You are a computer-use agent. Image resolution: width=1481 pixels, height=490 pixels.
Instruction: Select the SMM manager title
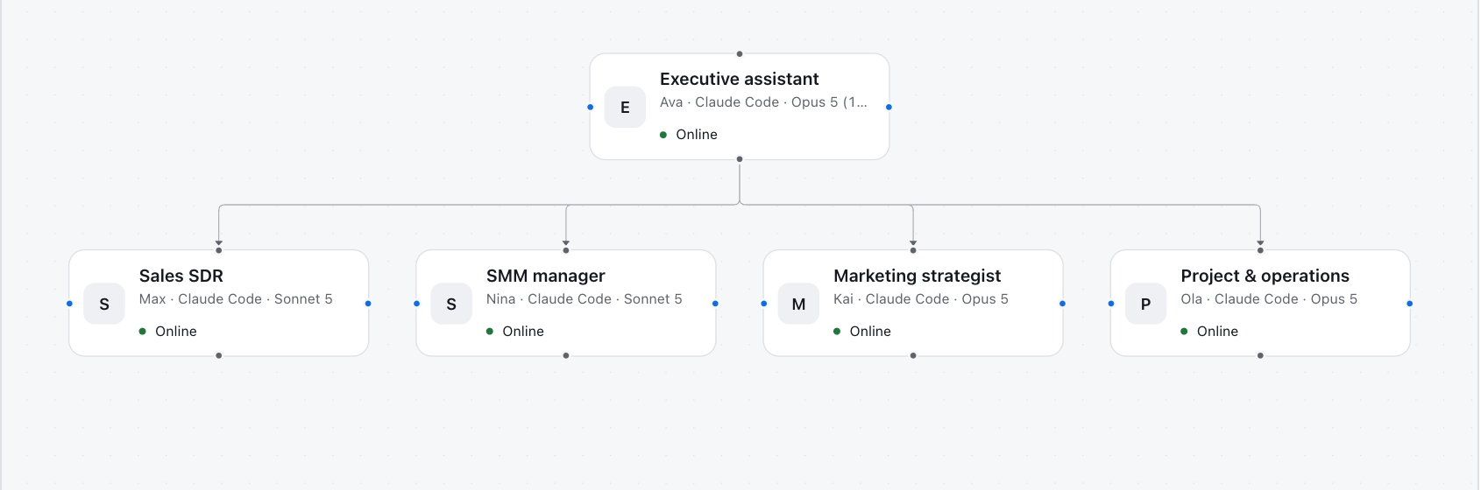(546, 276)
